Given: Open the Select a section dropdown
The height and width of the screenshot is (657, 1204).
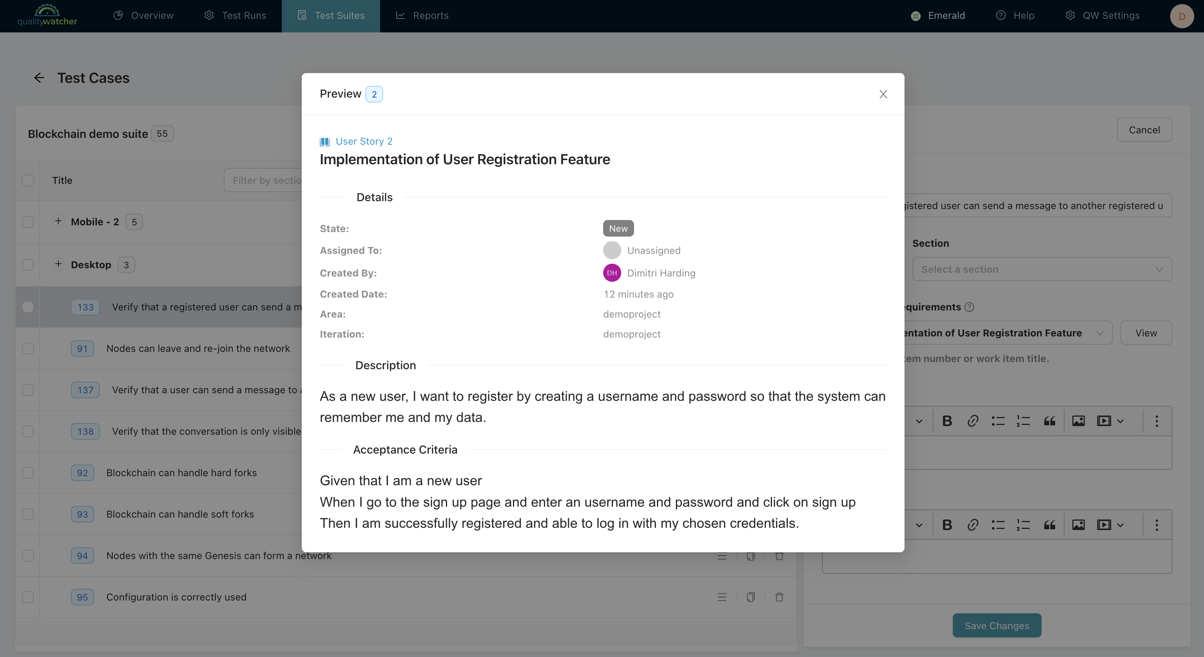Looking at the screenshot, I should 1042,269.
